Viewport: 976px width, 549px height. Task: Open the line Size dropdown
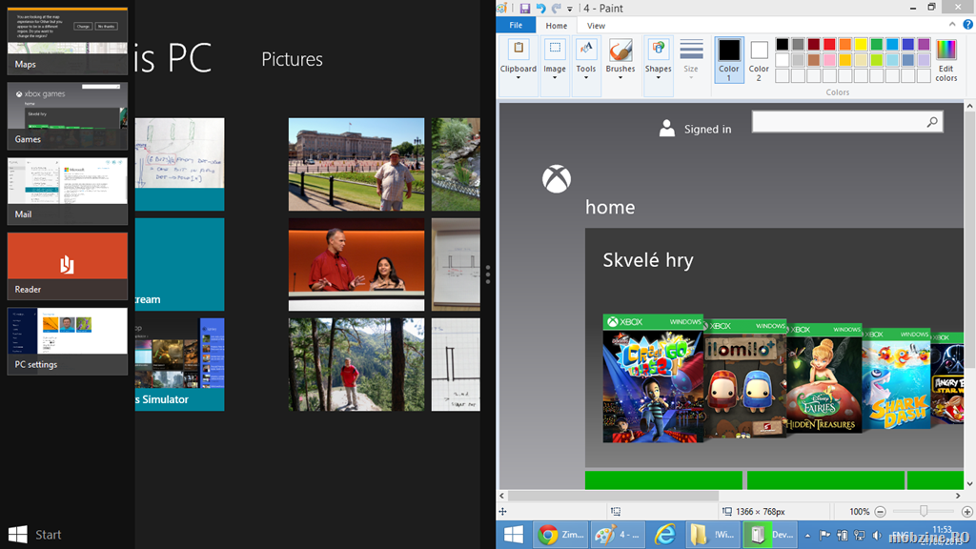(x=691, y=59)
